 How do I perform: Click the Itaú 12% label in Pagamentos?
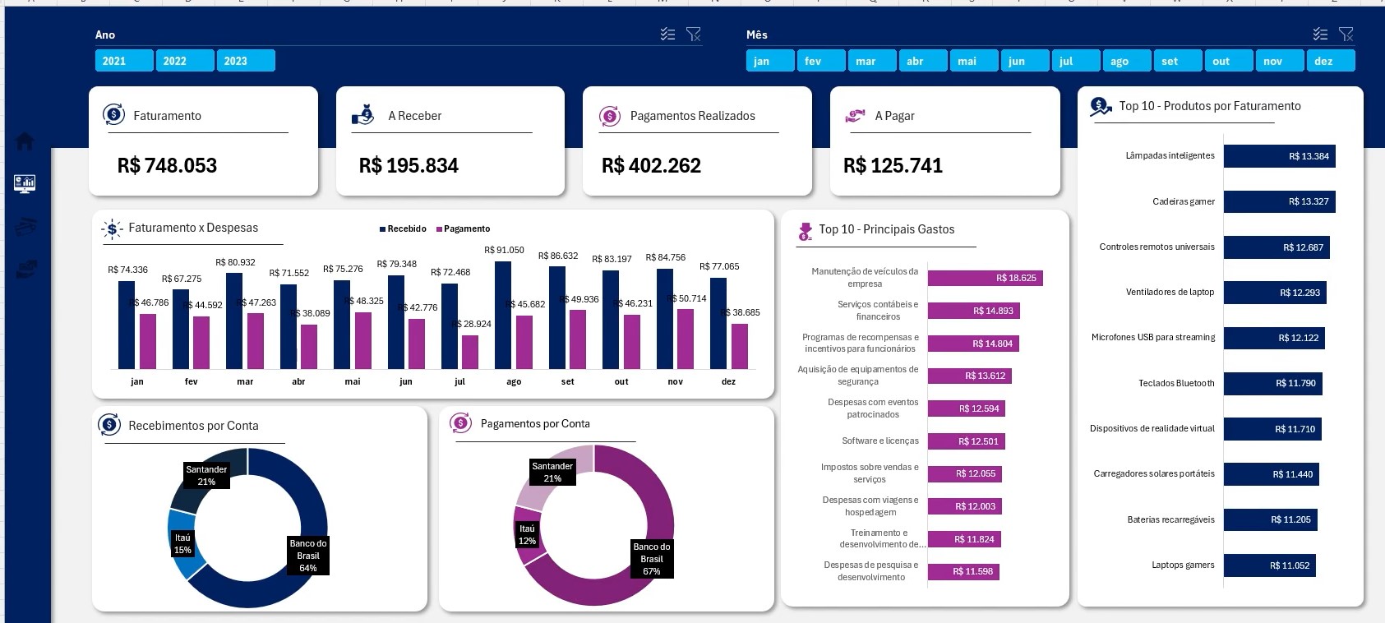pyautogui.click(x=527, y=534)
